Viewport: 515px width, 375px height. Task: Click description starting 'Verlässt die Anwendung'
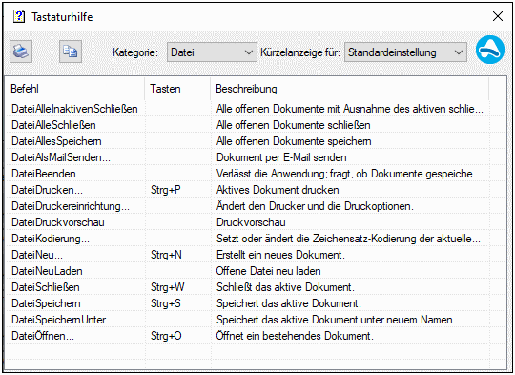349,174
